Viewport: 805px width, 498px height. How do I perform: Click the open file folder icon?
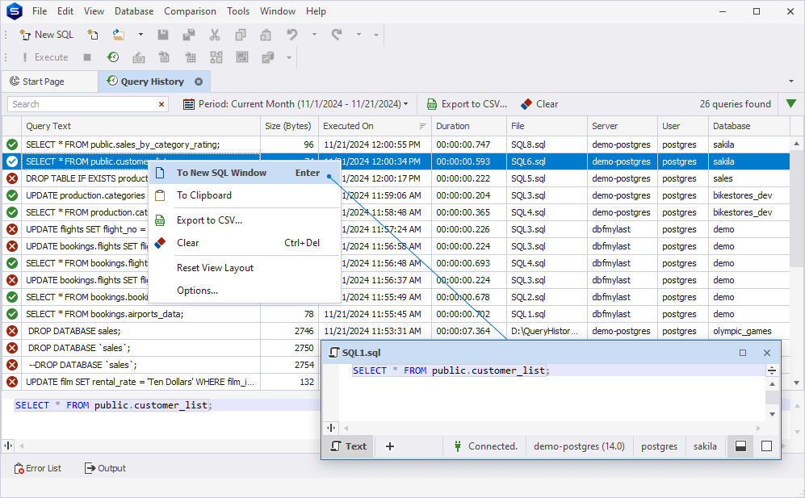click(x=119, y=35)
